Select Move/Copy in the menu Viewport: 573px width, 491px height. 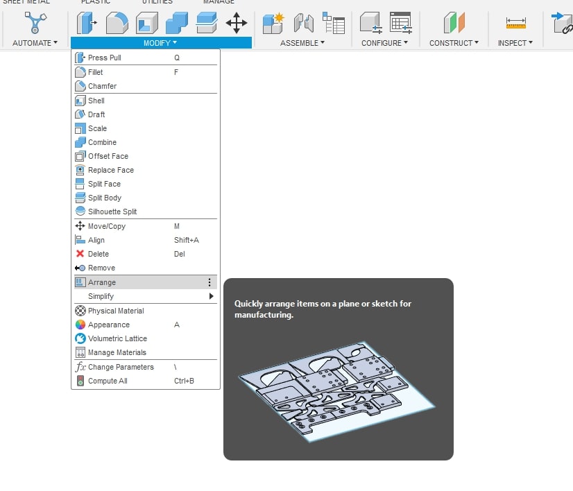146,226
